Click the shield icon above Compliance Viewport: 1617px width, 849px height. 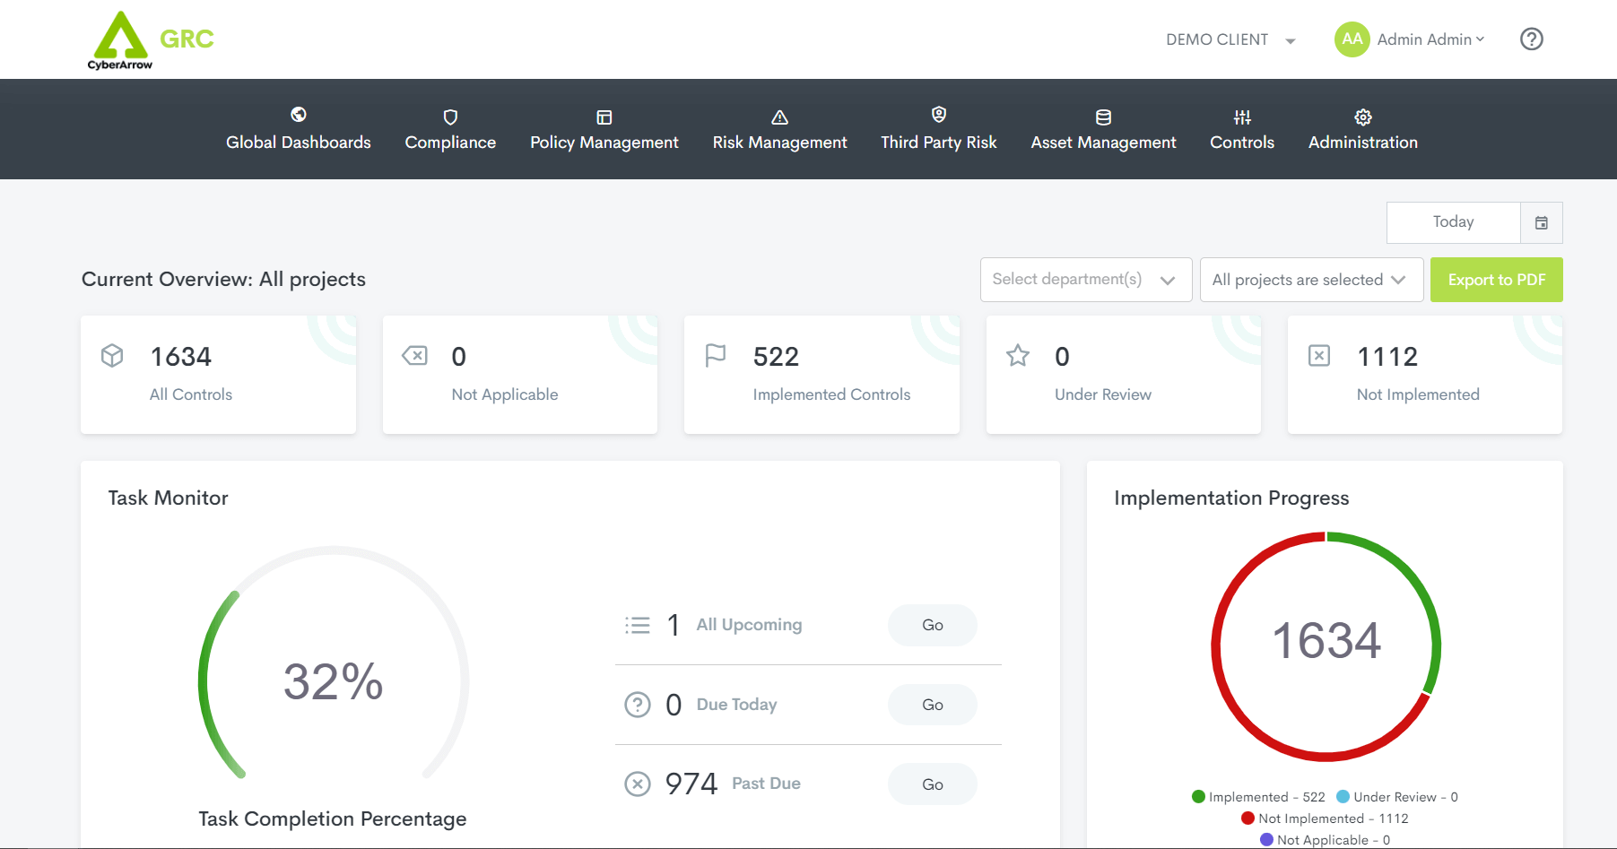[450, 117]
